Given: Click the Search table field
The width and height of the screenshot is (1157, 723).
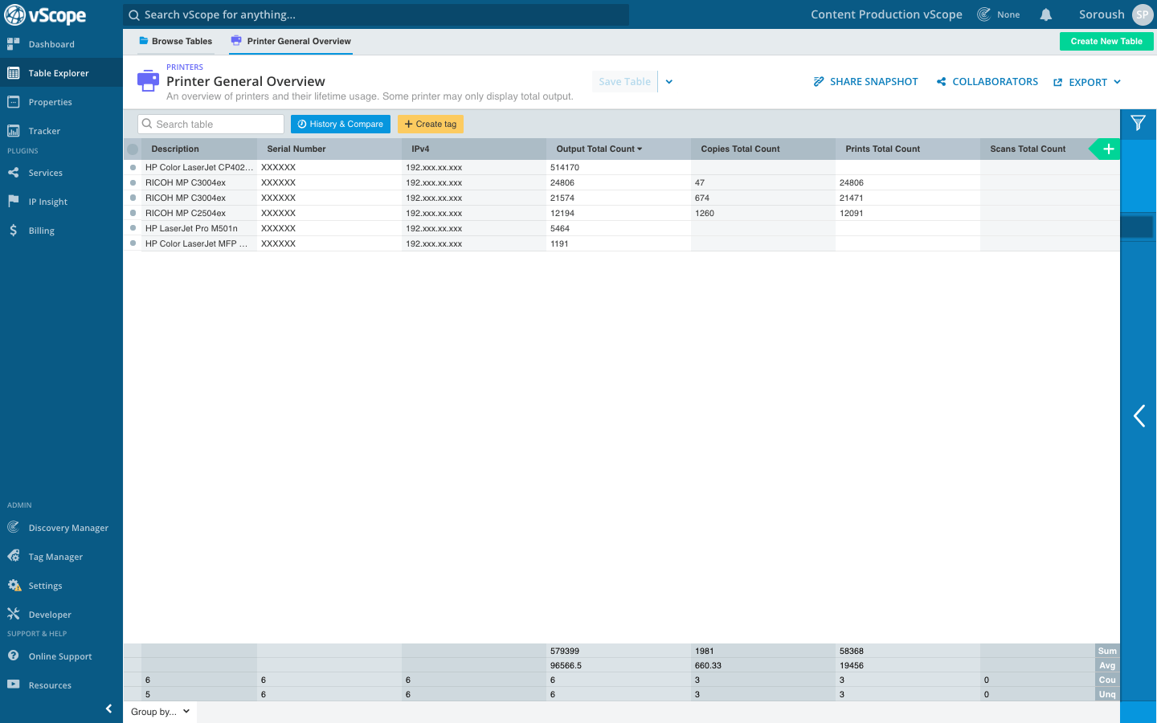Looking at the screenshot, I should pyautogui.click(x=211, y=124).
